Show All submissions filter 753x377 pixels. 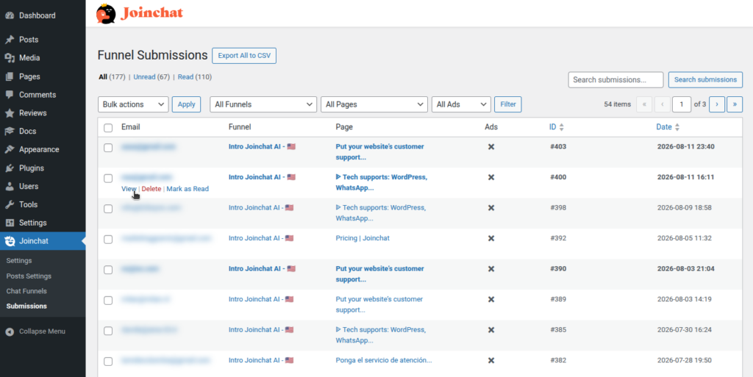(x=103, y=76)
